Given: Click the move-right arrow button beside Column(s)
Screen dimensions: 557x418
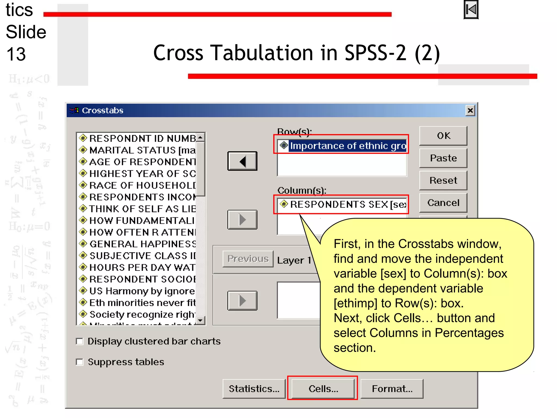Looking at the screenshot, I should [242, 220].
